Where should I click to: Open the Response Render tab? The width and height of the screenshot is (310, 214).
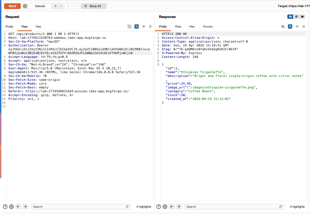pos(208,26)
